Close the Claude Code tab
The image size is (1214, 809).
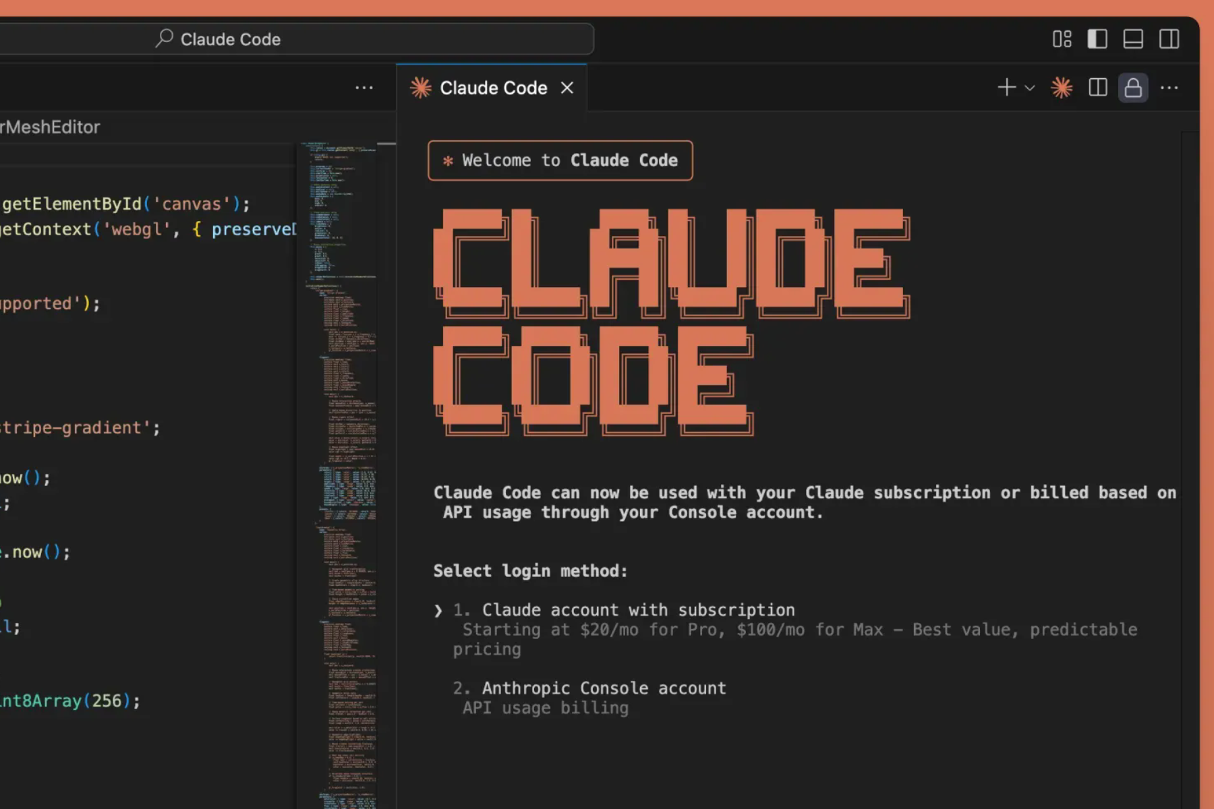(x=567, y=88)
